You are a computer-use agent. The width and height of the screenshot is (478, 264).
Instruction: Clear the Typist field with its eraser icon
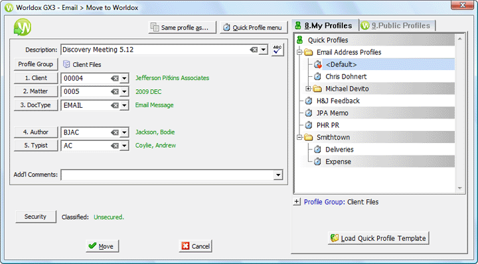point(115,146)
